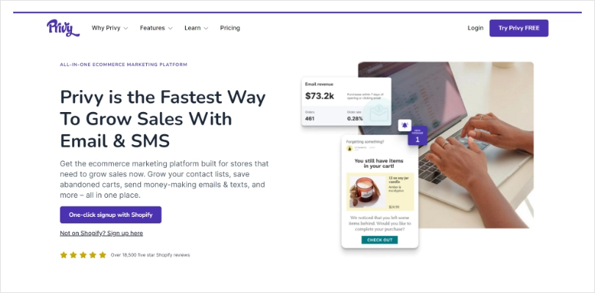
Task: Click the New Message 1 purple badge
Action: (x=417, y=136)
